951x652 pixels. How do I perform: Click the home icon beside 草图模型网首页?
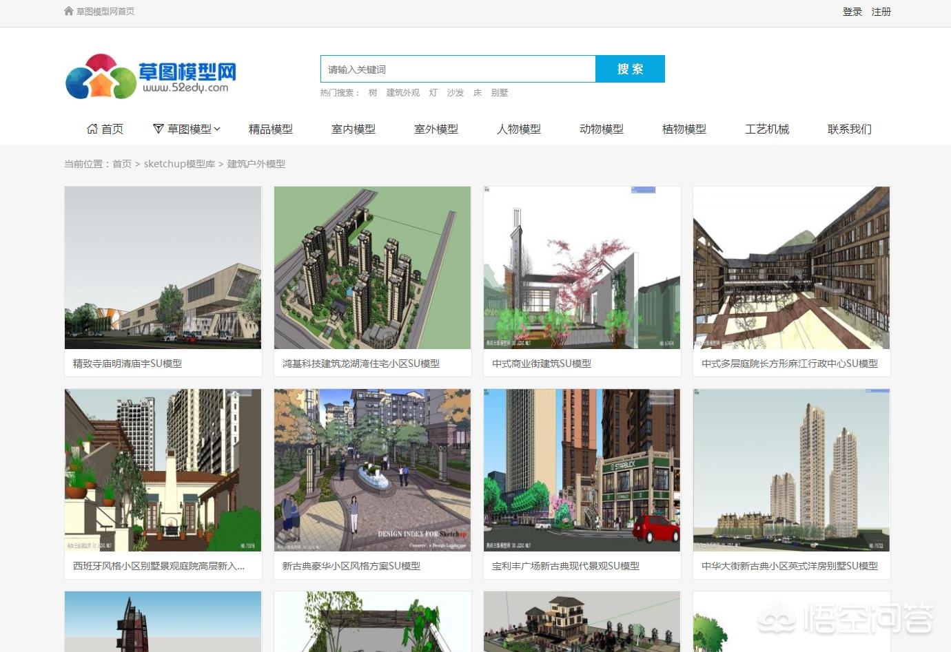69,11
